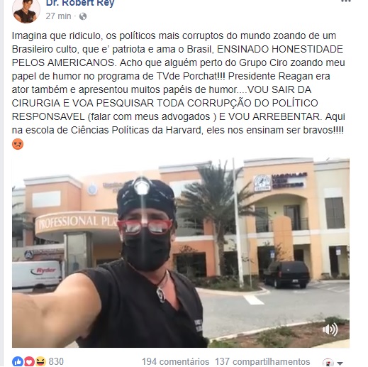Click the angry emoji ending the post
This screenshot has height=367, width=368.
tap(18, 144)
